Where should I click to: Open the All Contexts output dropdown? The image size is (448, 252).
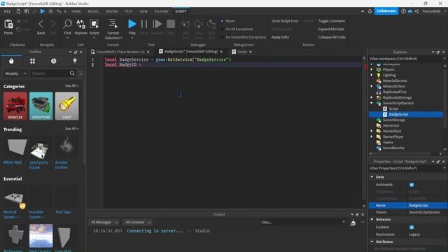pos(138,222)
